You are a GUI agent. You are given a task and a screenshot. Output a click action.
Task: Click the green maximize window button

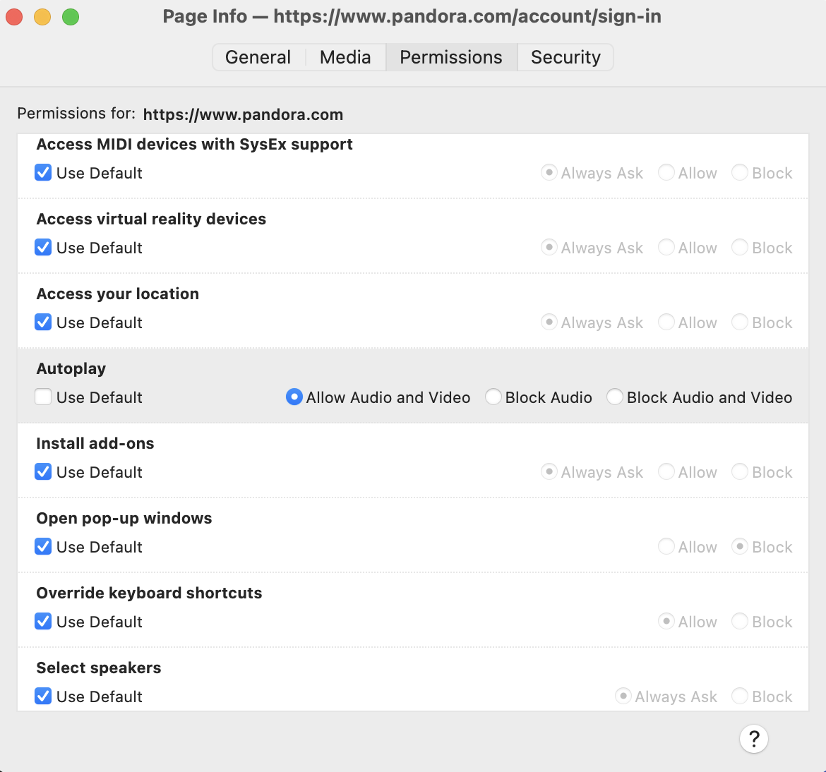[71, 17]
